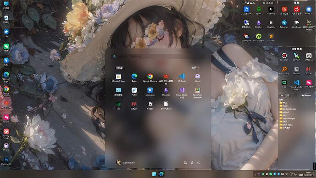Open the everything search shortcut
This screenshot has height=178, width=316.
(284, 70)
